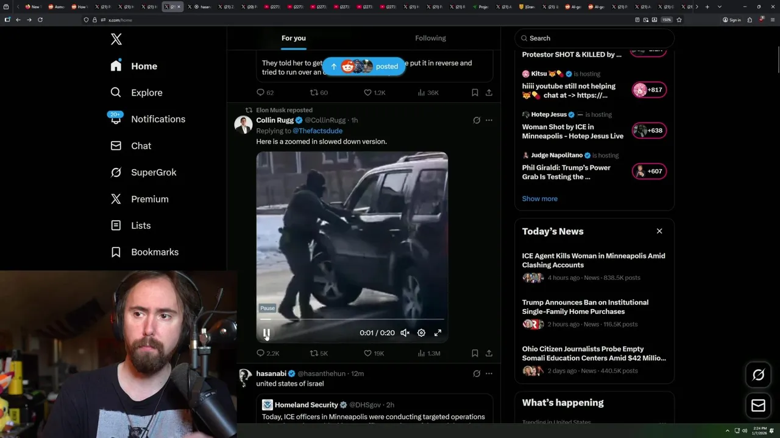Repost the Collin Rugg post (5K)
Viewport: 780px width, 438px height.
(x=319, y=353)
